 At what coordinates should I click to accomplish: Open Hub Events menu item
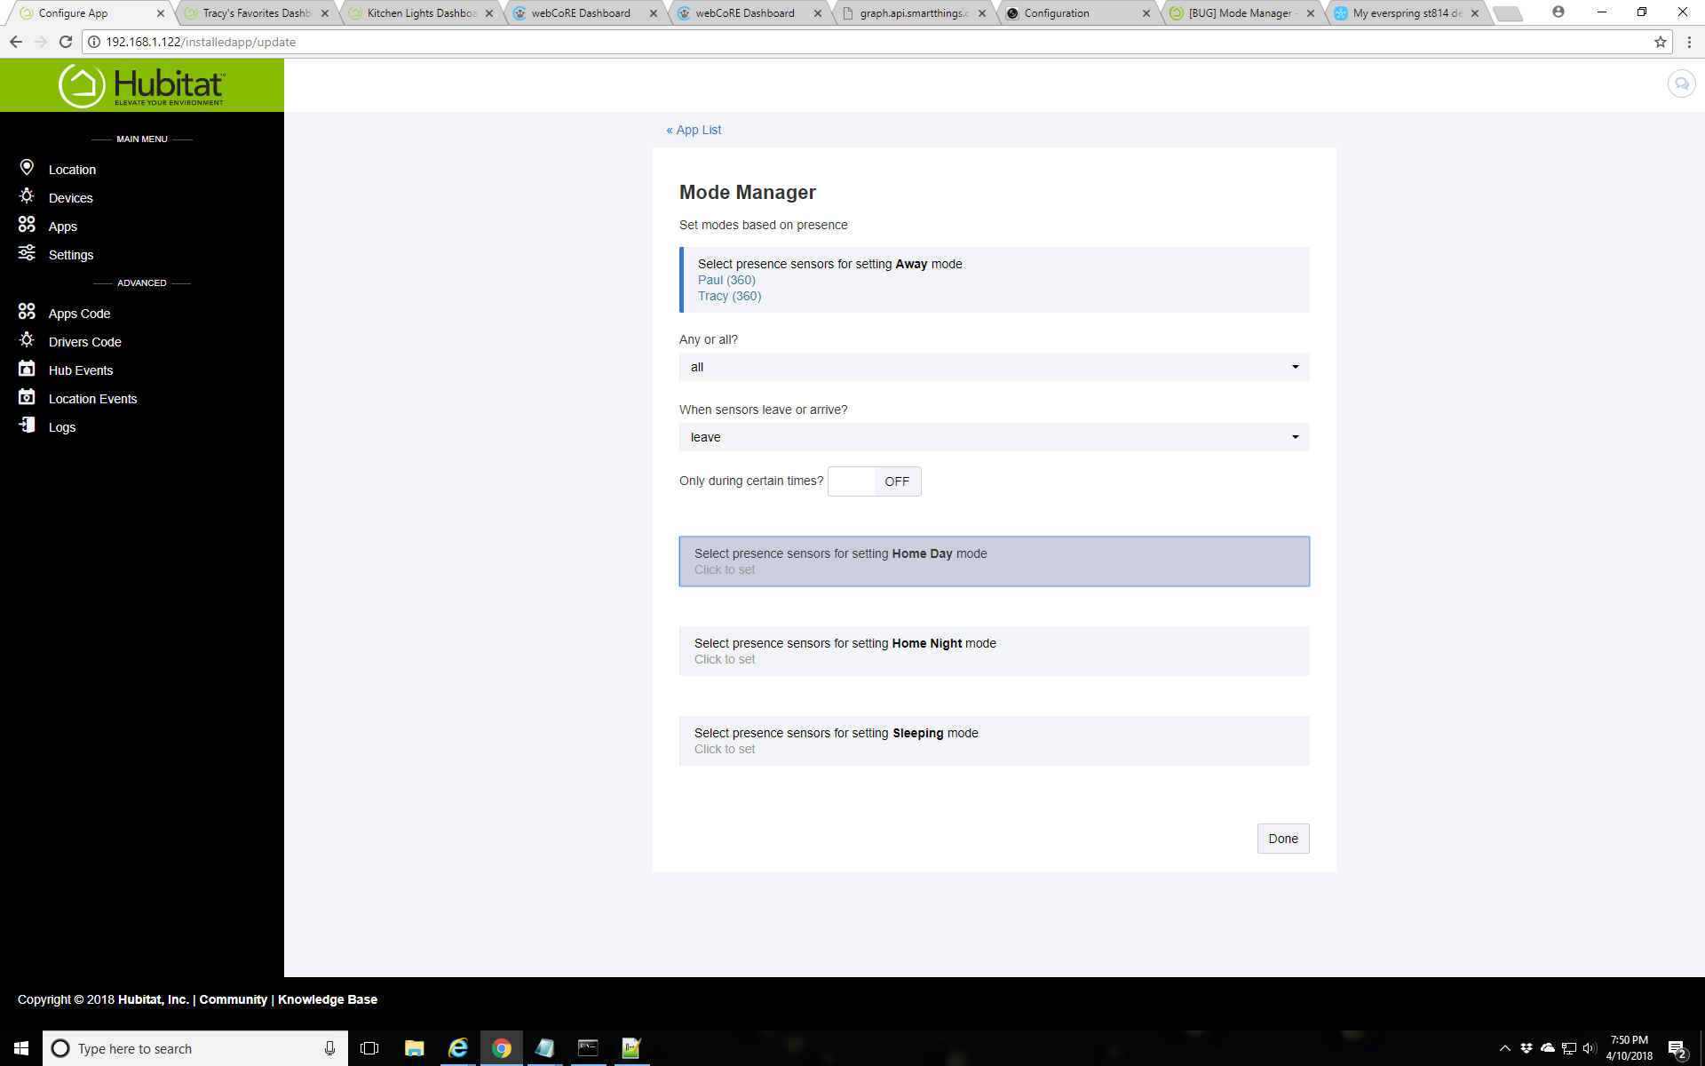click(x=81, y=370)
